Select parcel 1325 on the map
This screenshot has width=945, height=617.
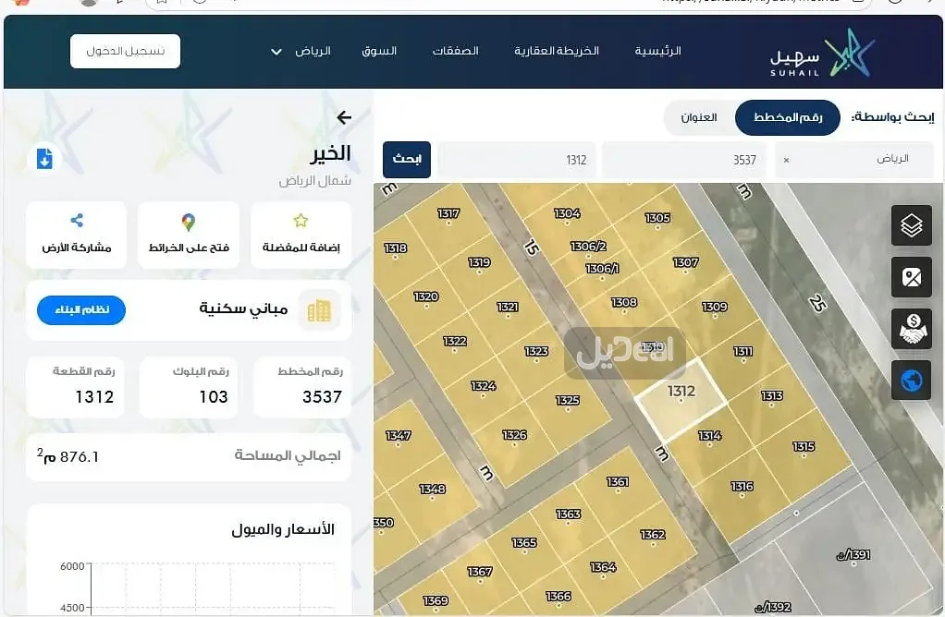point(568,401)
